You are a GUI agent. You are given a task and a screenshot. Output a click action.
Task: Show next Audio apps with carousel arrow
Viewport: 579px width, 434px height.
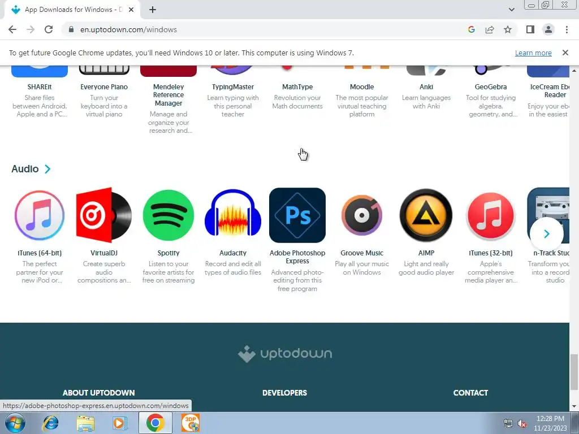(547, 233)
